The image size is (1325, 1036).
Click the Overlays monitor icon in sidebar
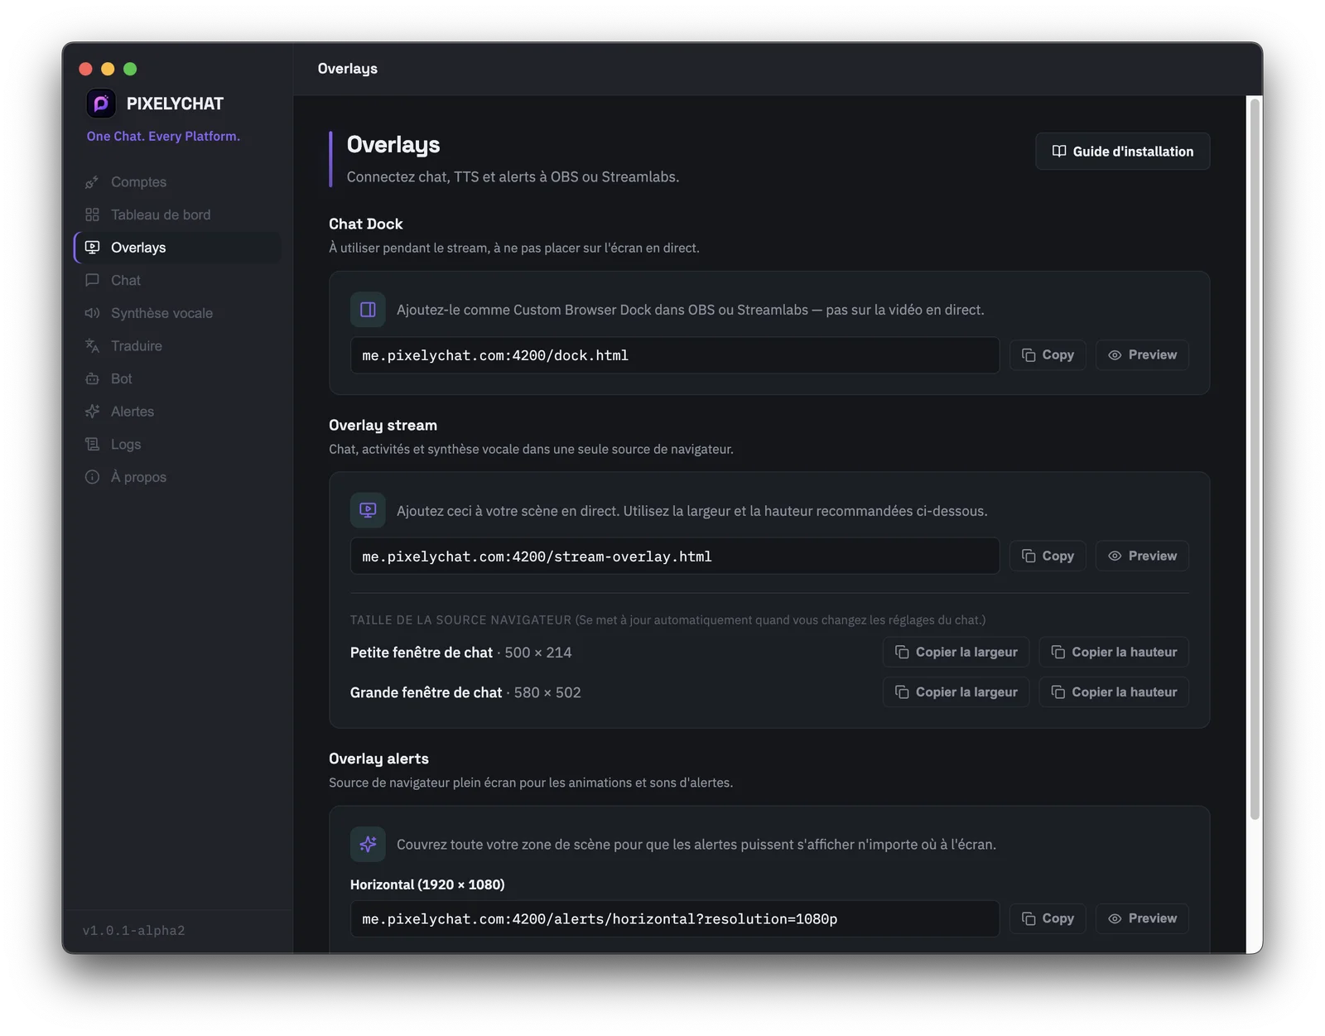pos(92,248)
